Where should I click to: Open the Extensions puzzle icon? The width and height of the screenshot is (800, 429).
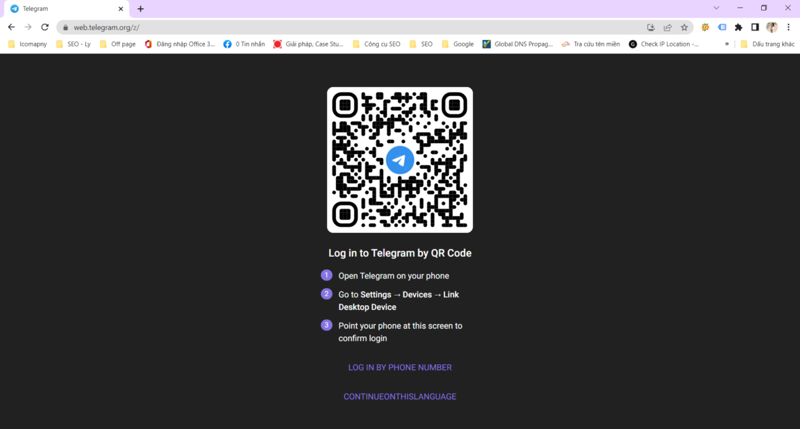click(x=738, y=27)
